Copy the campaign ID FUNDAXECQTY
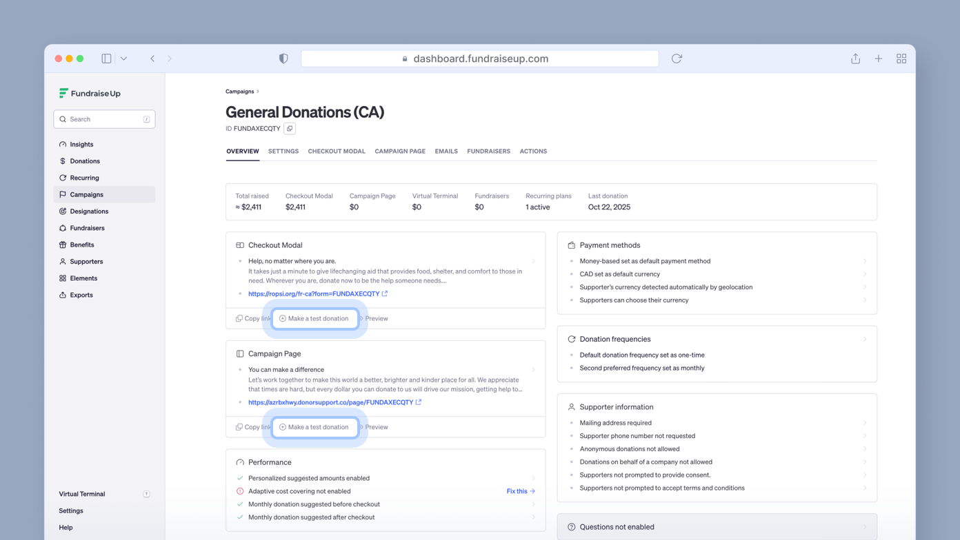The height and width of the screenshot is (540, 960). pyautogui.click(x=289, y=128)
